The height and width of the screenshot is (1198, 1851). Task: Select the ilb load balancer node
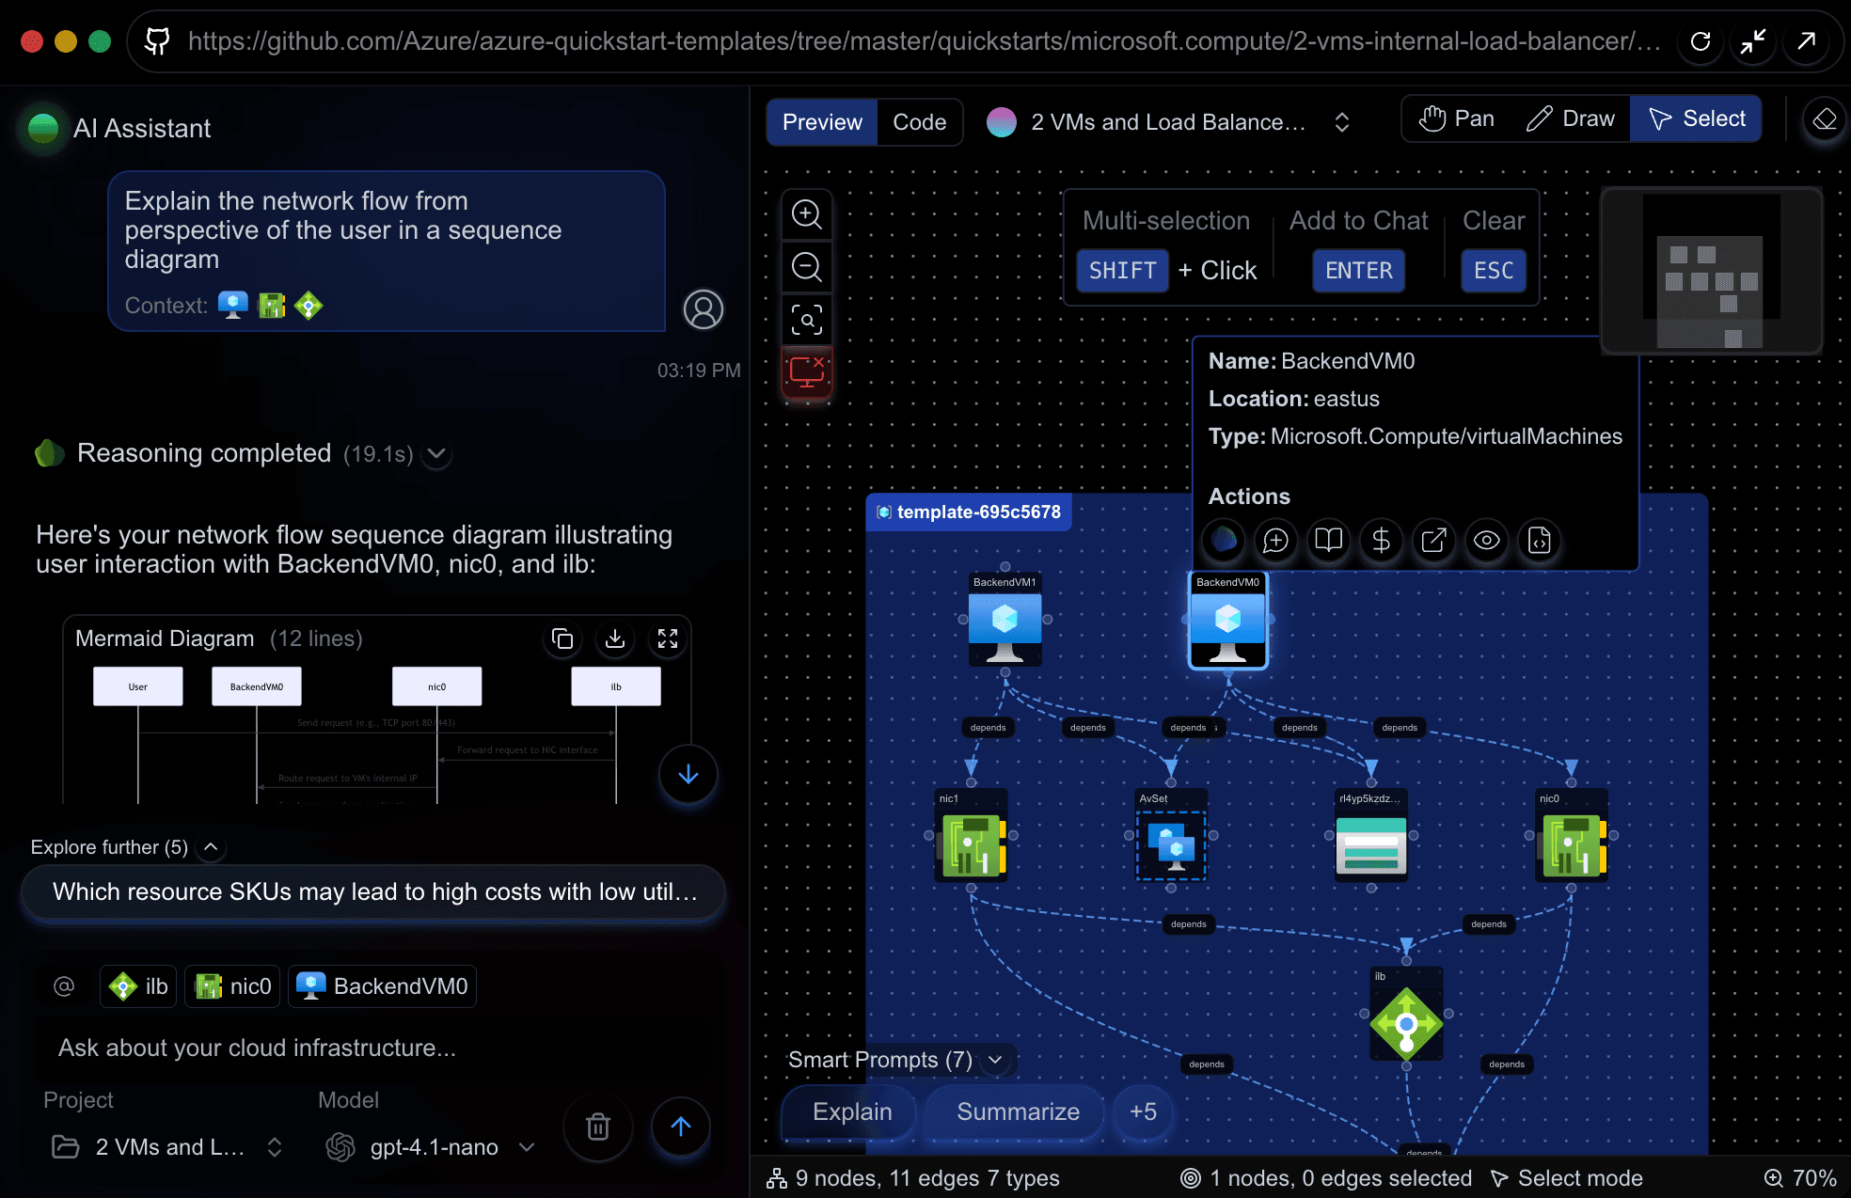point(1406,1014)
